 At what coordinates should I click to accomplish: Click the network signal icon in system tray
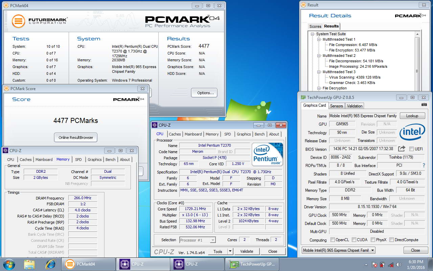pyautogui.click(x=391, y=265)
